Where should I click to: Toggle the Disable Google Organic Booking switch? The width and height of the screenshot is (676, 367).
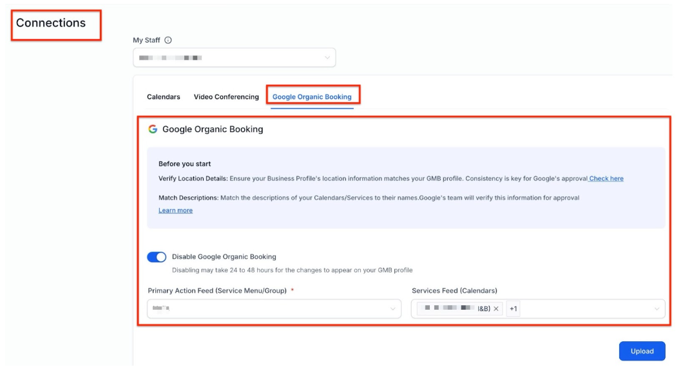[157, 257]
